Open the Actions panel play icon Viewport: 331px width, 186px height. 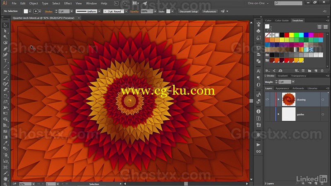click(x=259, y=145)
